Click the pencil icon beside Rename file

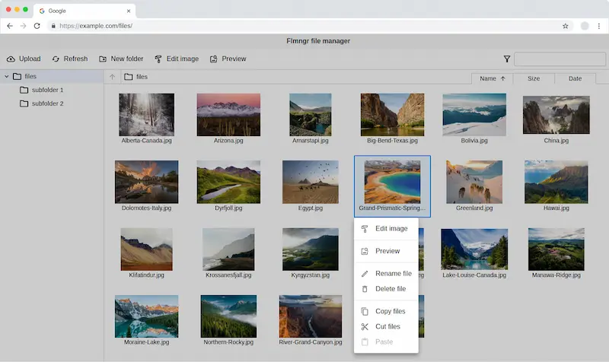[365, 274]
